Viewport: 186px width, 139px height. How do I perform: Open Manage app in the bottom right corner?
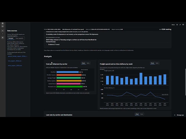pyautogui.click(x=180, y=115)
